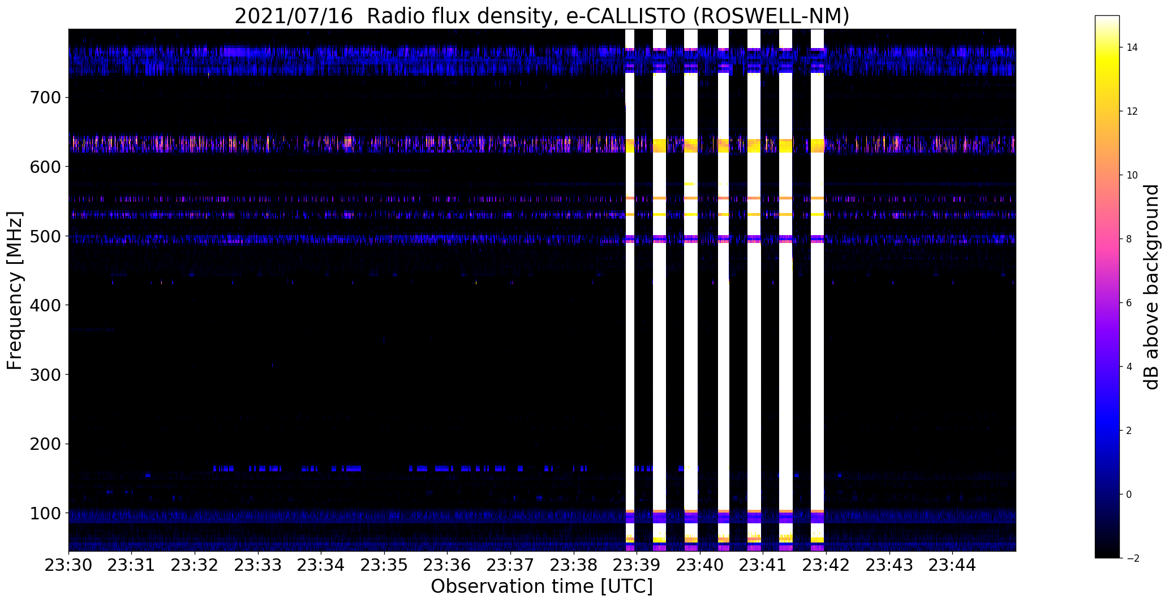Click the 23:41 time tick label
Viewport: 1169px width, 603px height.
(x=763, y=565)
